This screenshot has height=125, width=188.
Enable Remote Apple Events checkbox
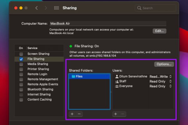(x=21, y=84)
